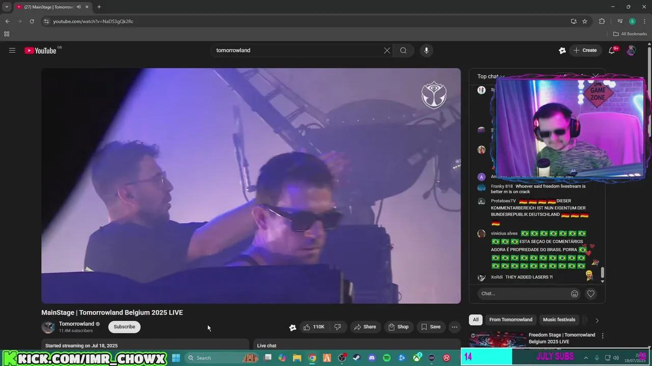The image size is (652, 366).
Task: Open Steam from the taskbar
Action: (356, 358)
